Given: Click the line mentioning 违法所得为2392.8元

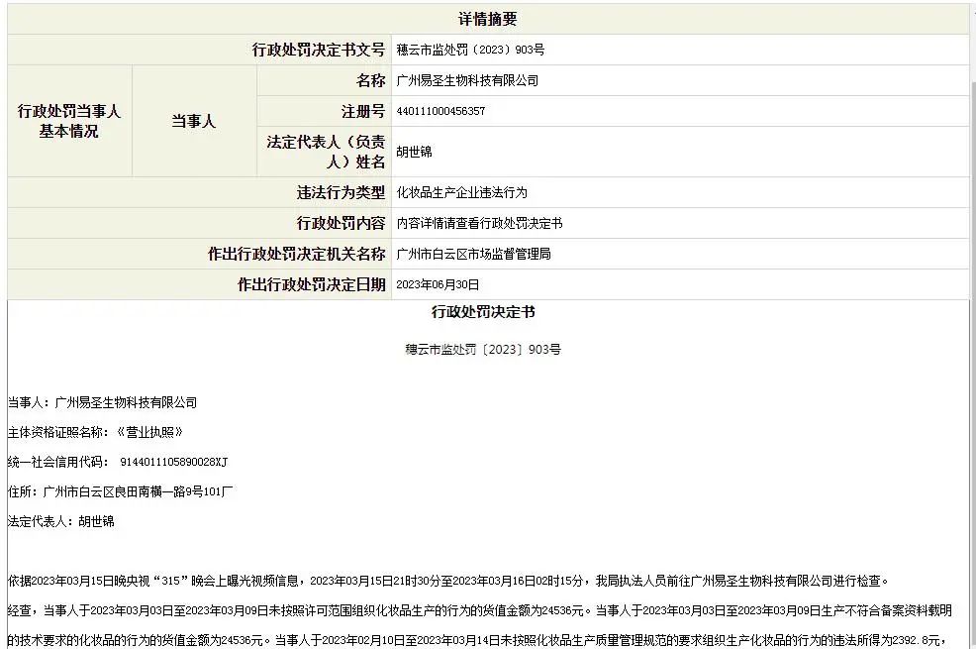Looking at the screenshot, I should click(477, 640).
